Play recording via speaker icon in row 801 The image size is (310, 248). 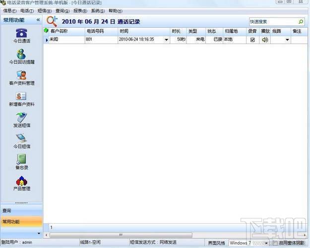pos(265,40)
